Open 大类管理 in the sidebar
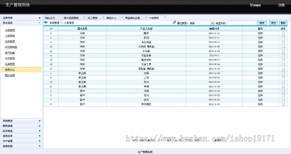 tap(10, 30)
